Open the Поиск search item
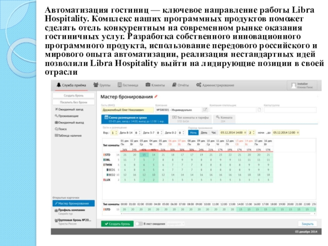The image size is (328, 246). 61,129
